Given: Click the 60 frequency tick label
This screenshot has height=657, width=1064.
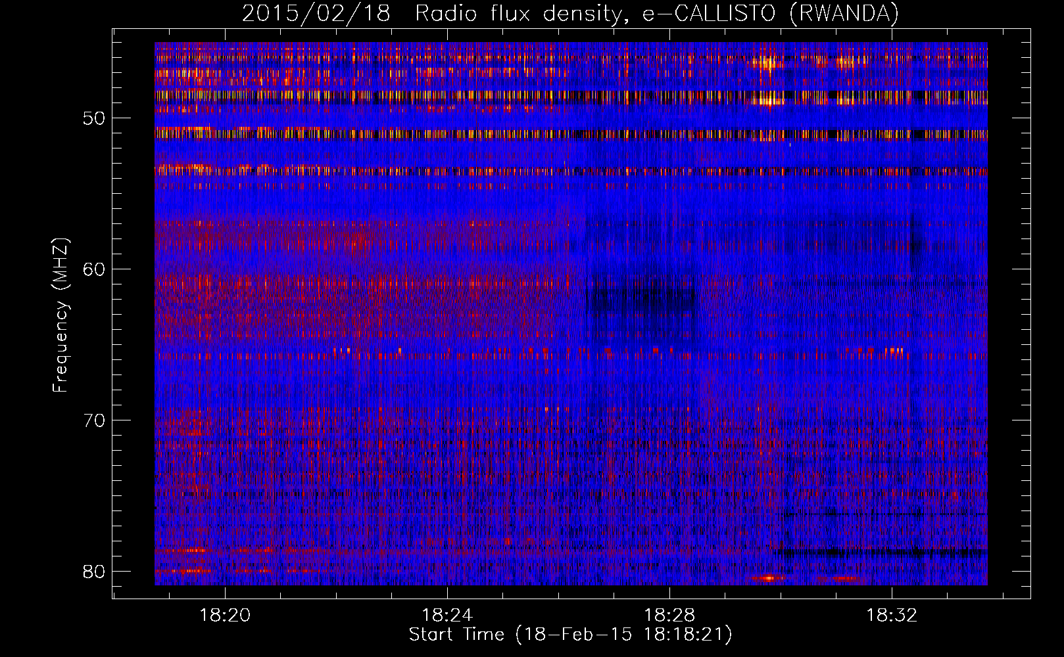Looking at the screenshot, I should click(x=94, y=269).
